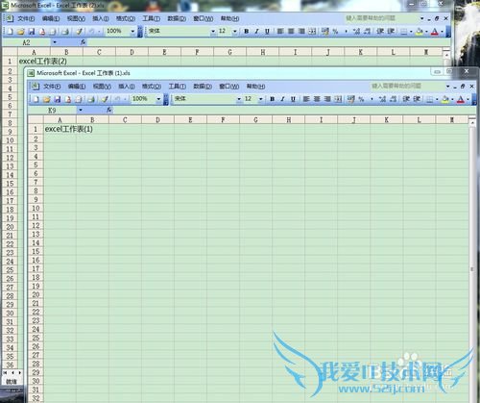Select column K header in 工作表 (1) window
Viewport: 480px width, 403px height.
386,120
